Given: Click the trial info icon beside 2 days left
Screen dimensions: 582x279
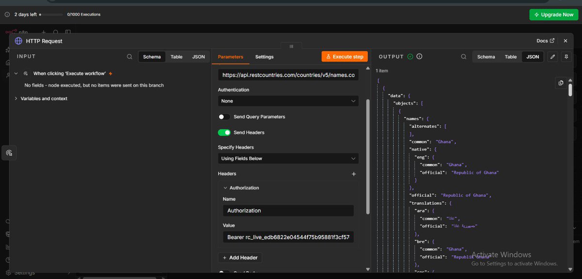Looking at the screenshot, I should 7,15.
